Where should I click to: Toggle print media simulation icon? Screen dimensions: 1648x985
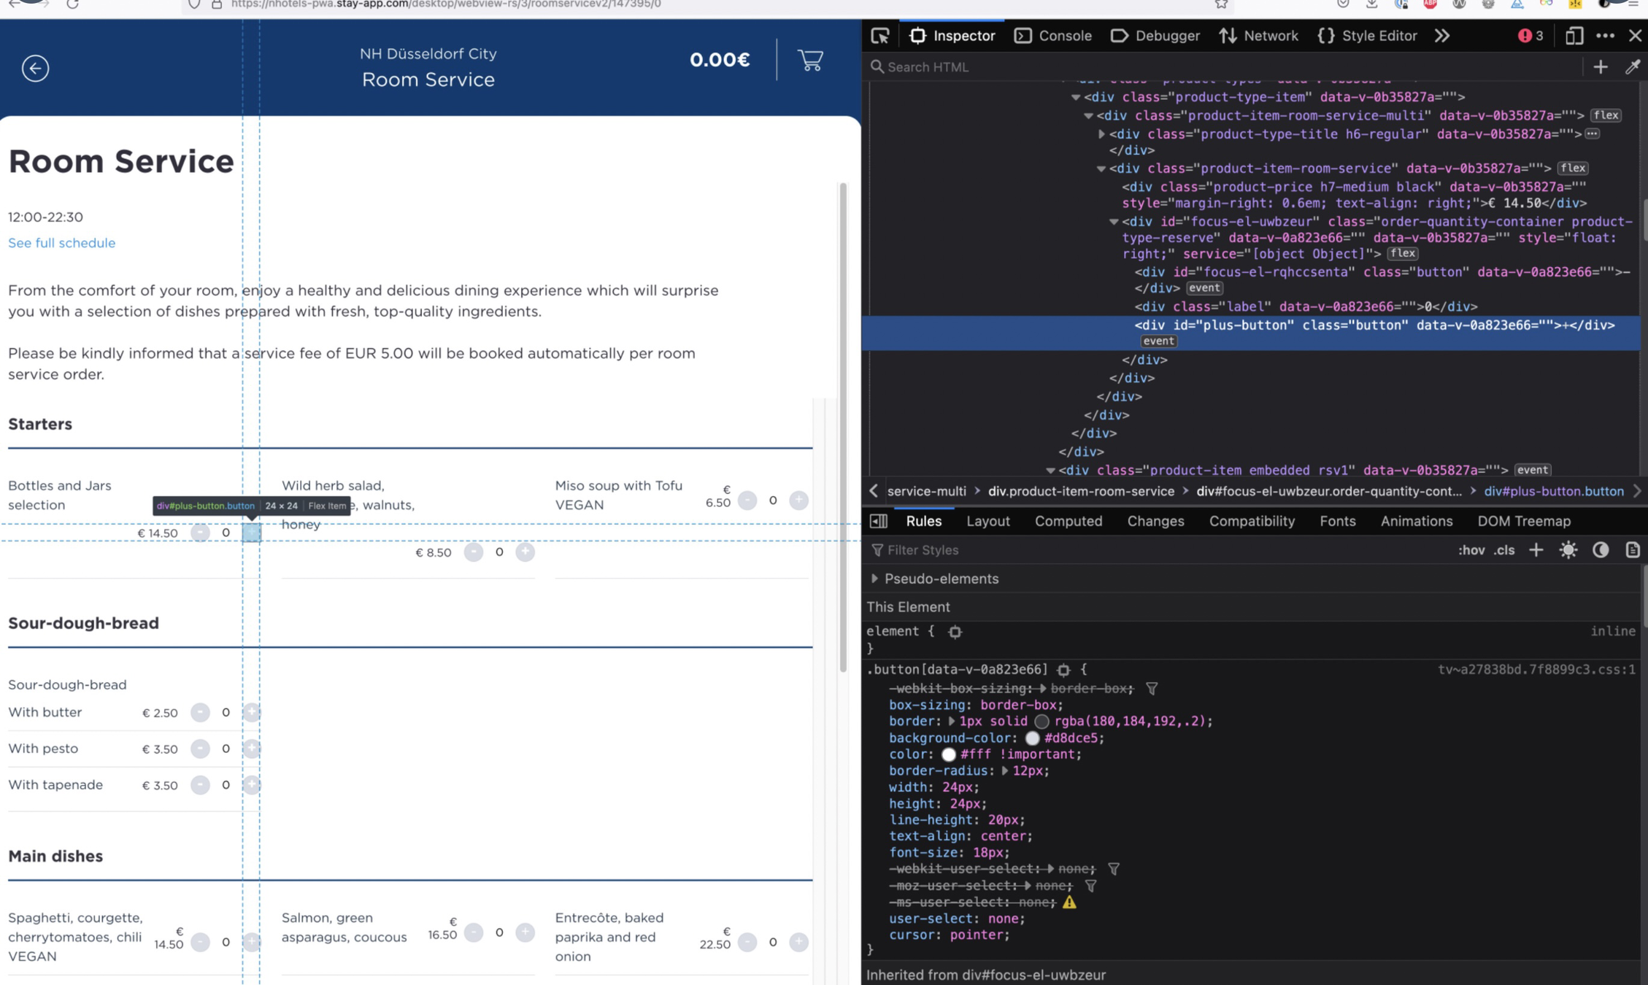coord(1632,550)
